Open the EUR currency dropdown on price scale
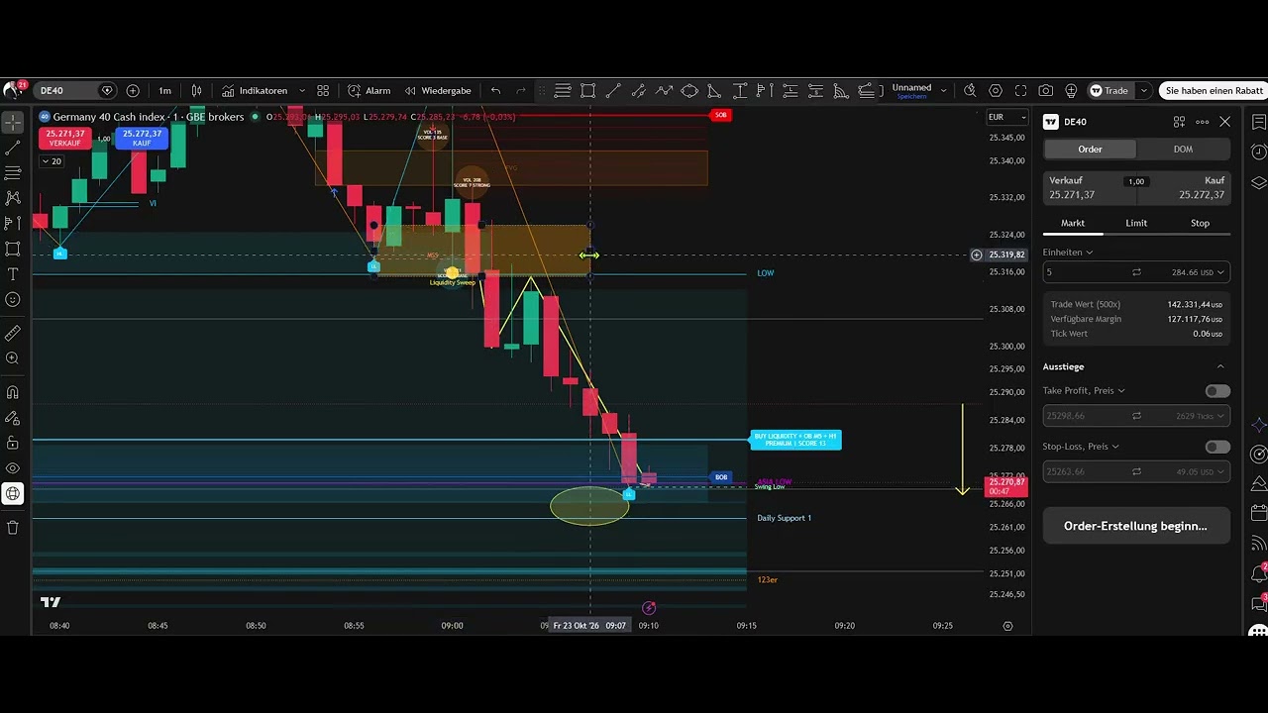Viewport: 1268px width, 713px height. pyautogui.click(x=1007, y=117)
